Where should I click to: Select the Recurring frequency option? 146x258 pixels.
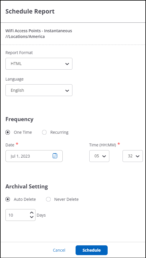[x=44, y=132]
